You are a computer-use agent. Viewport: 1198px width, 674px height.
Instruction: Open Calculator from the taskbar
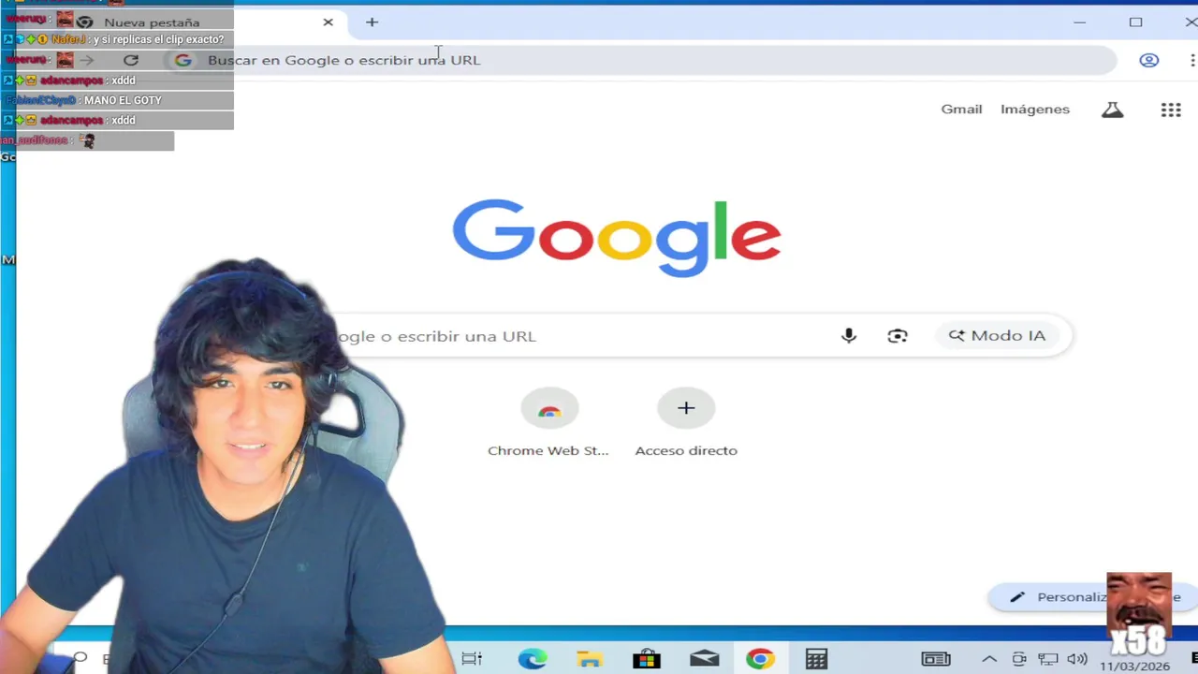816,659
